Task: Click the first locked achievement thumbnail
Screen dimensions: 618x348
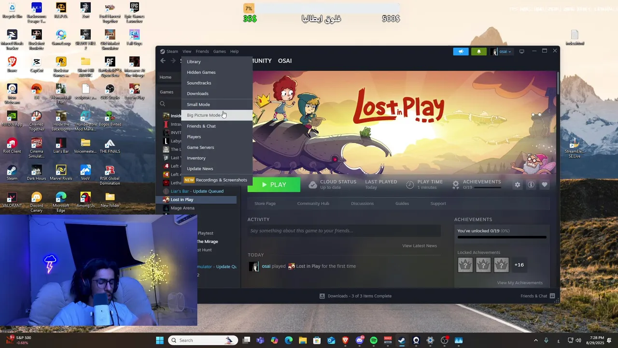Action: coord(465,265)
